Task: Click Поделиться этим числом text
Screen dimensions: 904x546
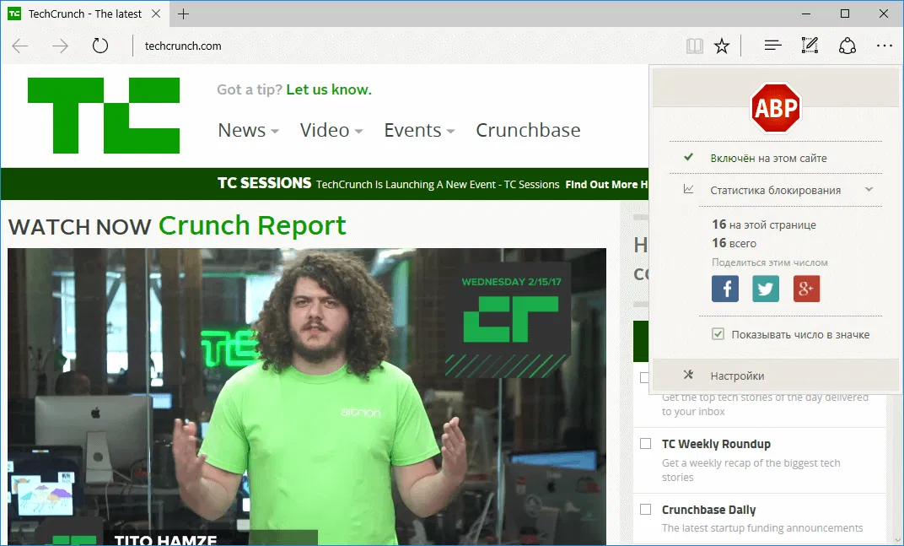Action: click(x=770, y=262)
